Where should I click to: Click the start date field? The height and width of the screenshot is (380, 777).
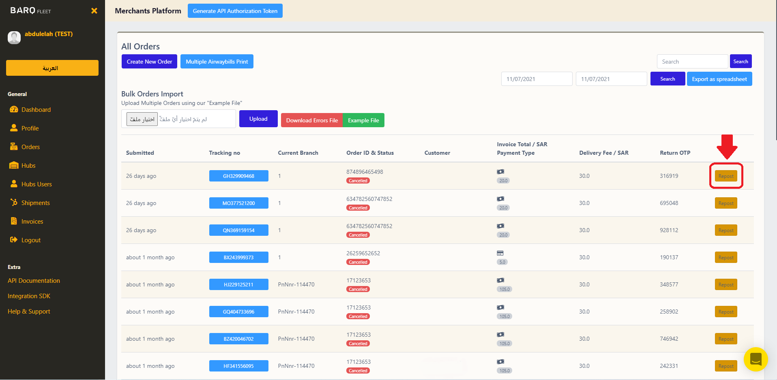537,79
